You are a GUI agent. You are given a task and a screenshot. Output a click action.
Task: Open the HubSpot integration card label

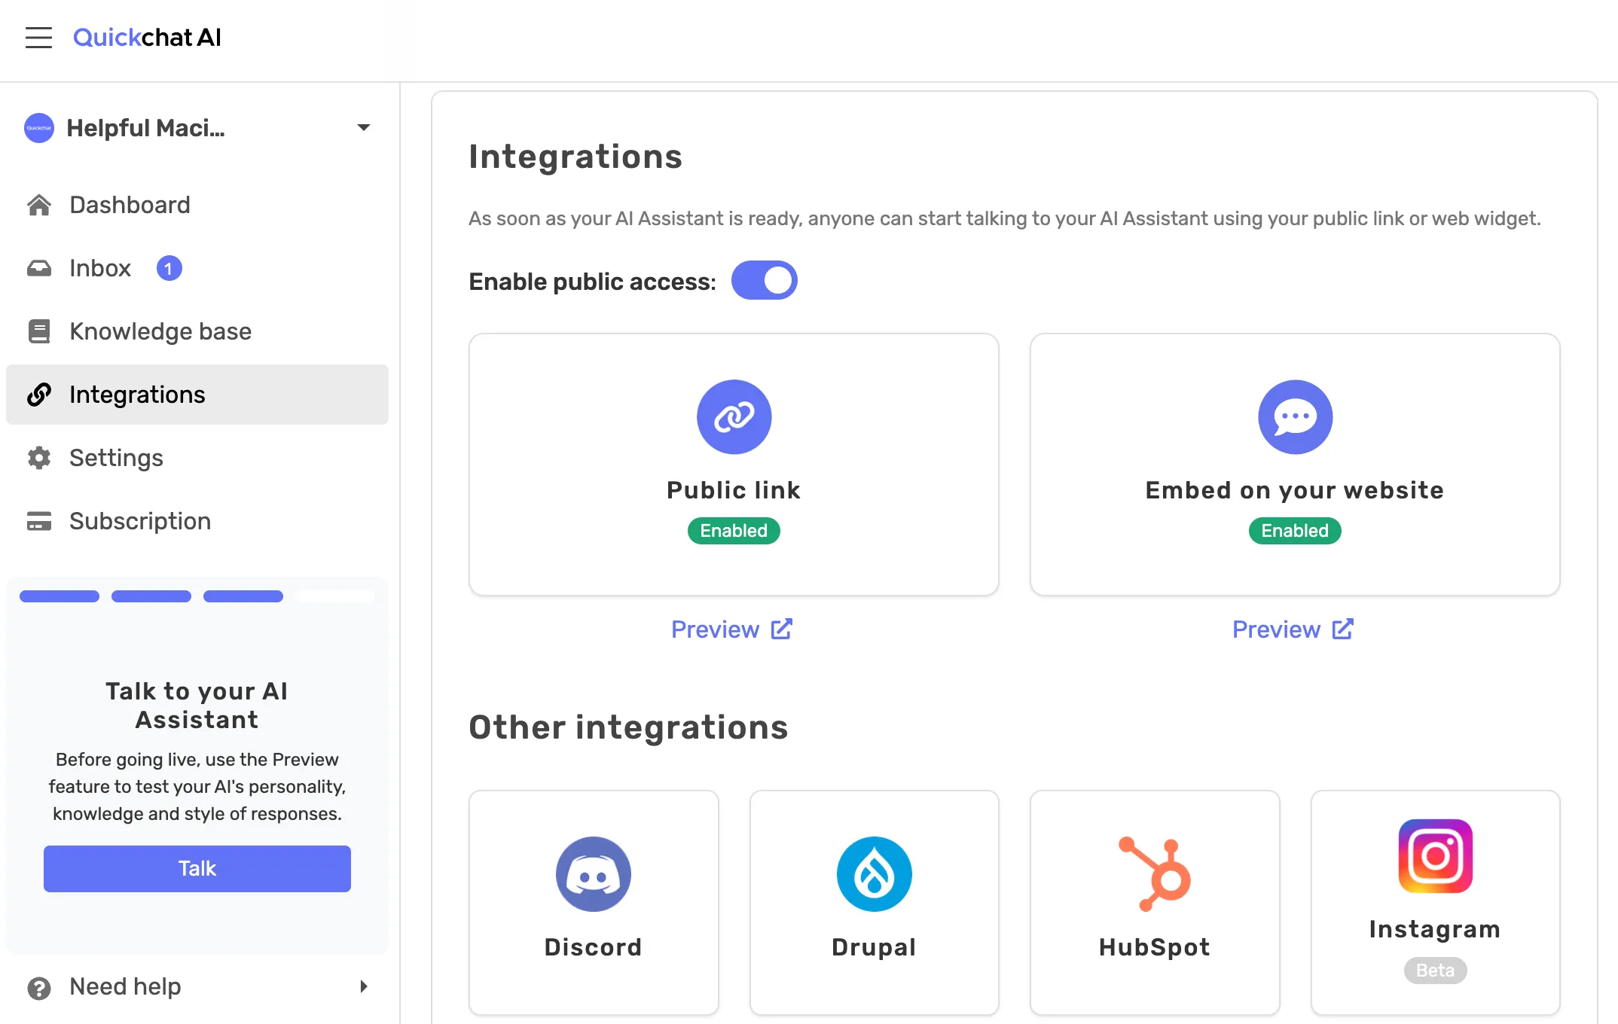[x=1155, y=947]
